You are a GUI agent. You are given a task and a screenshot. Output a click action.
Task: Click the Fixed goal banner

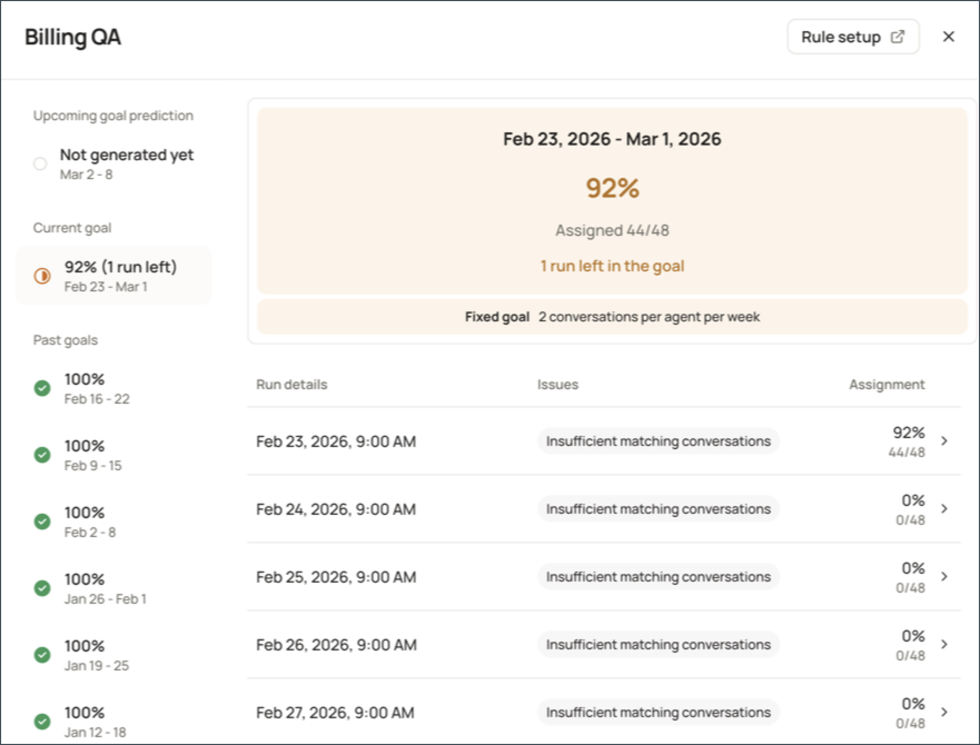pos(612,317)
